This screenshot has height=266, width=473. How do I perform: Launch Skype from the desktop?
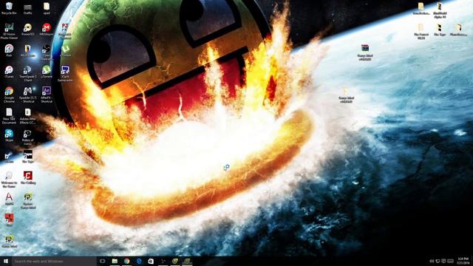[9, 135]
